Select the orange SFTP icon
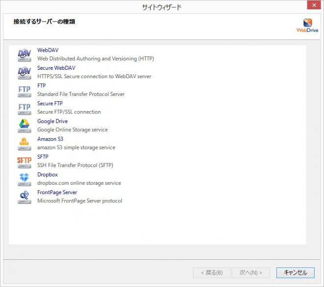 pyautogui.click(x=25, y=162)
